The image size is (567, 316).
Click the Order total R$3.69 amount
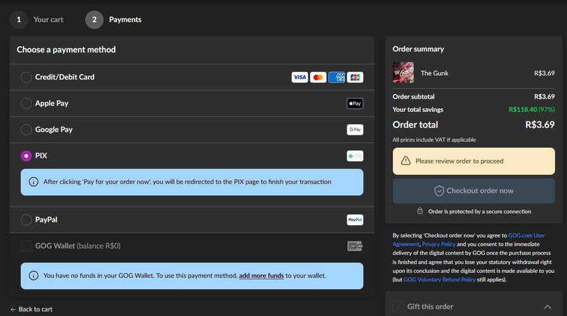pos(540,125)
